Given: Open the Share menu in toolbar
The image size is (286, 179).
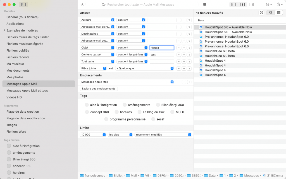Looking at the screenshot, I should coord(279,4).
